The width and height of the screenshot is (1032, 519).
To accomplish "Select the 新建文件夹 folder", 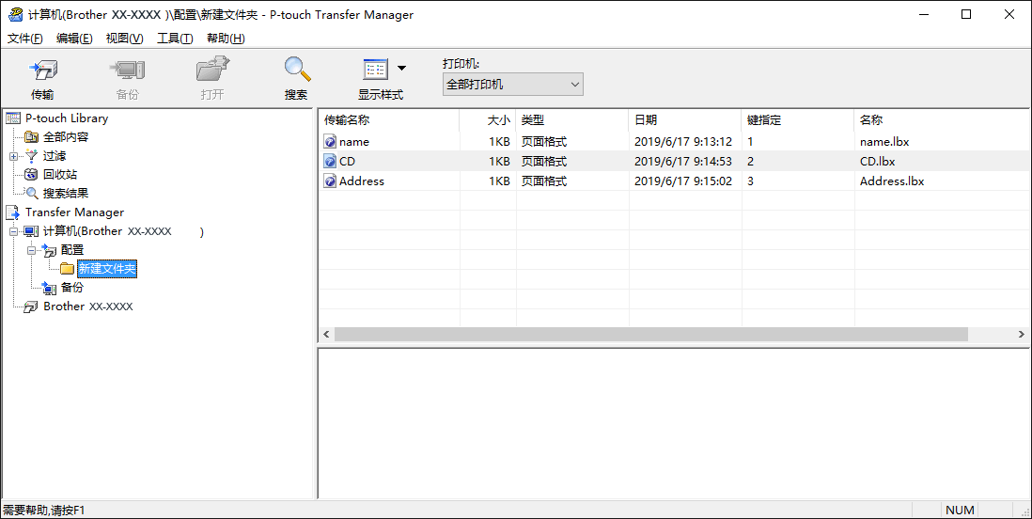I will pos(107,269).
